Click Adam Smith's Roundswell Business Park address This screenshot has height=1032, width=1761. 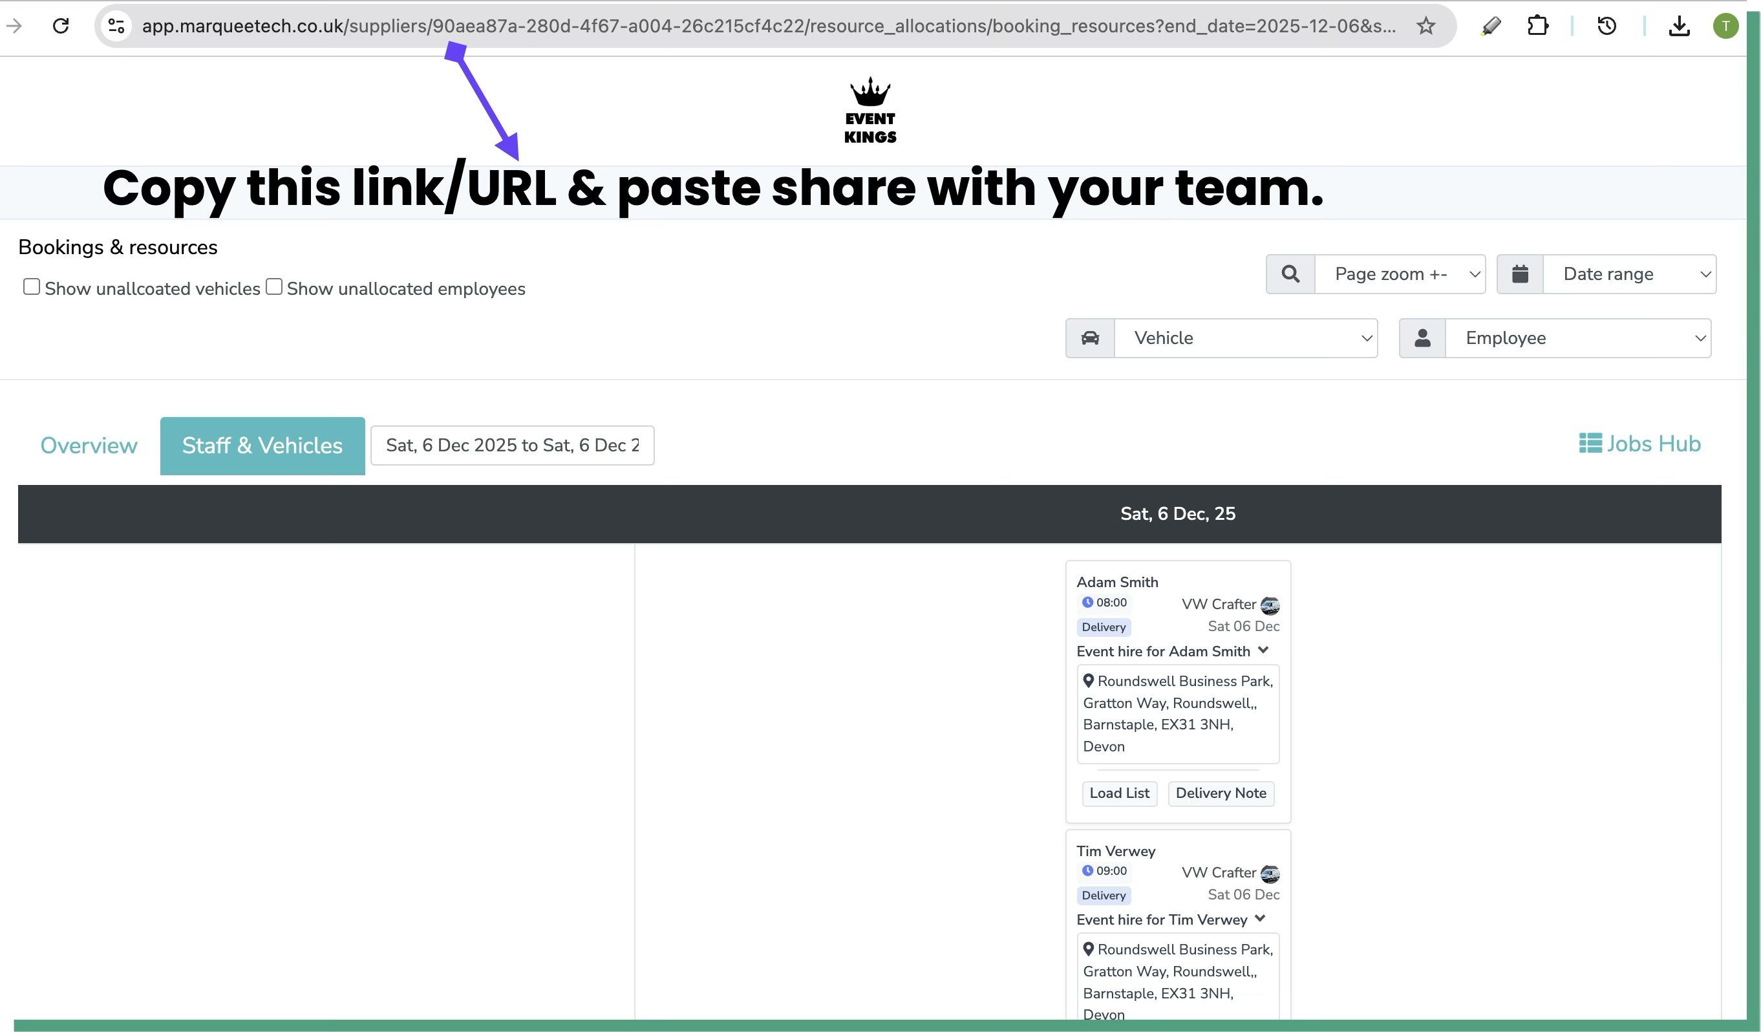coord(1177,713)
